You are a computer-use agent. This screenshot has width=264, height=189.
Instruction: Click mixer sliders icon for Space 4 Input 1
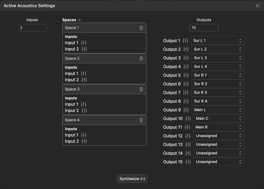coord(84,135)
